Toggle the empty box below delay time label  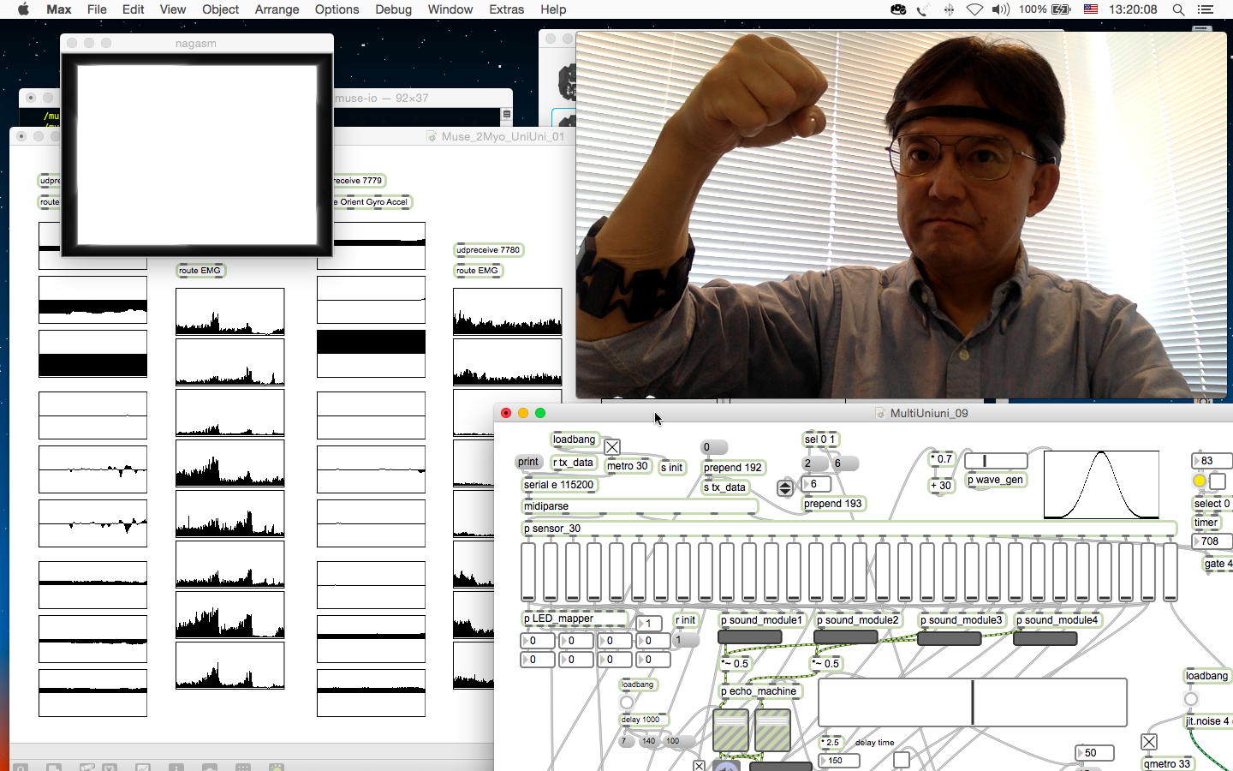(901, 759)
